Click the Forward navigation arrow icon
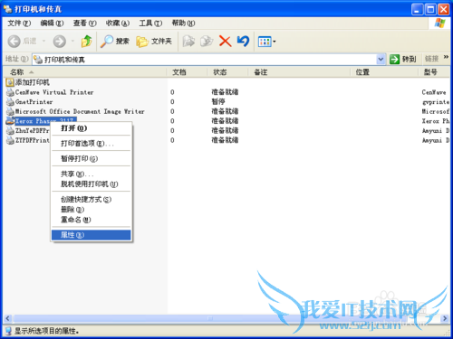453x339 pixels. pos(60,42)
